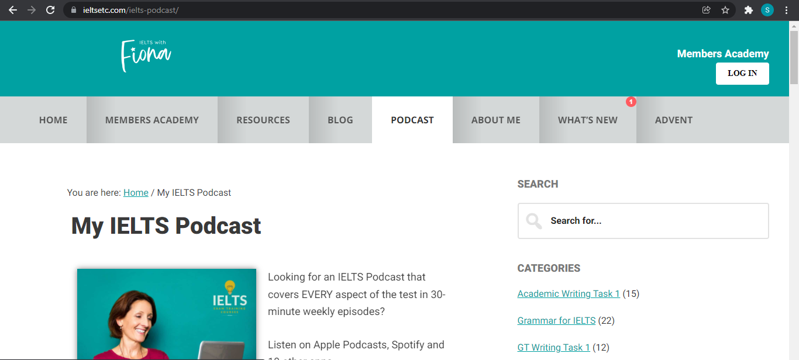Screen dimensions: 799x360
Task: Open Grammar for IELTS category
Action: (556, 320)
